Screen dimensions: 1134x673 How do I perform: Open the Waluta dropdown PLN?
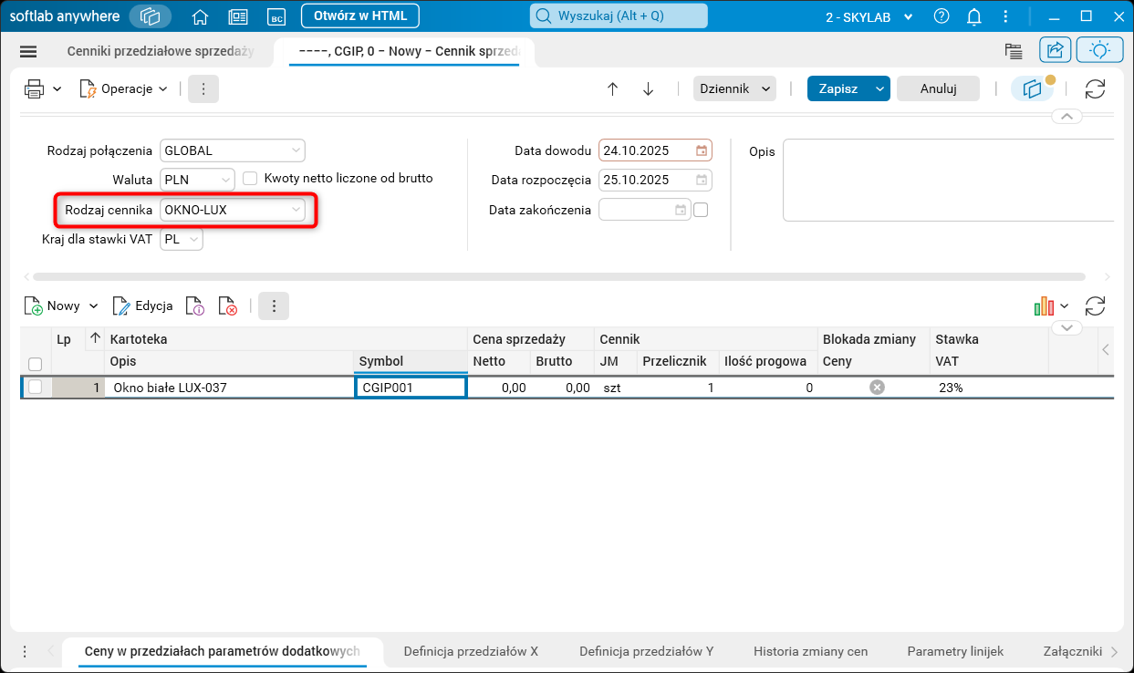[197, 180]
